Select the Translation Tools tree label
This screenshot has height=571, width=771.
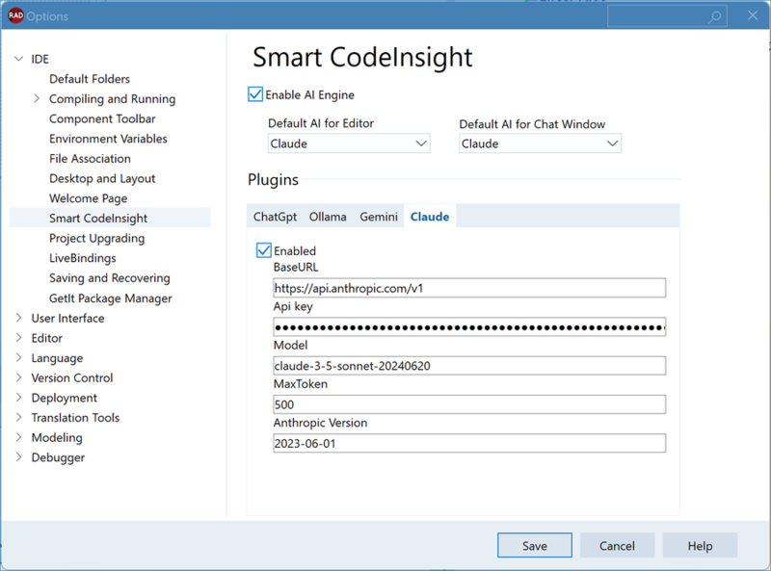76,418
